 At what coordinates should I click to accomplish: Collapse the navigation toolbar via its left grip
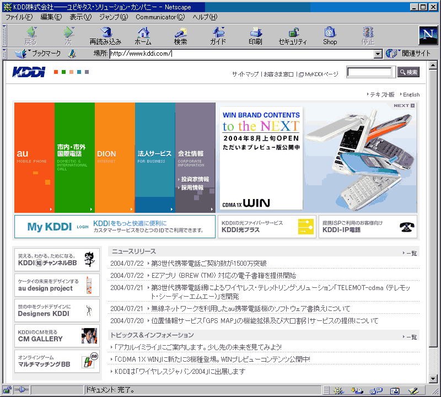coord(4,35)
